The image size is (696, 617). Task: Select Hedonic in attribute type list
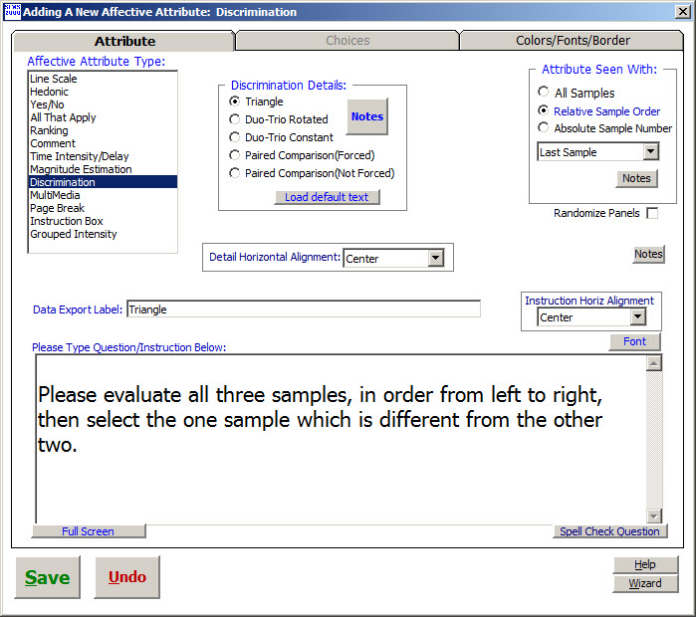pyautogui.click(x=50, y=92)
